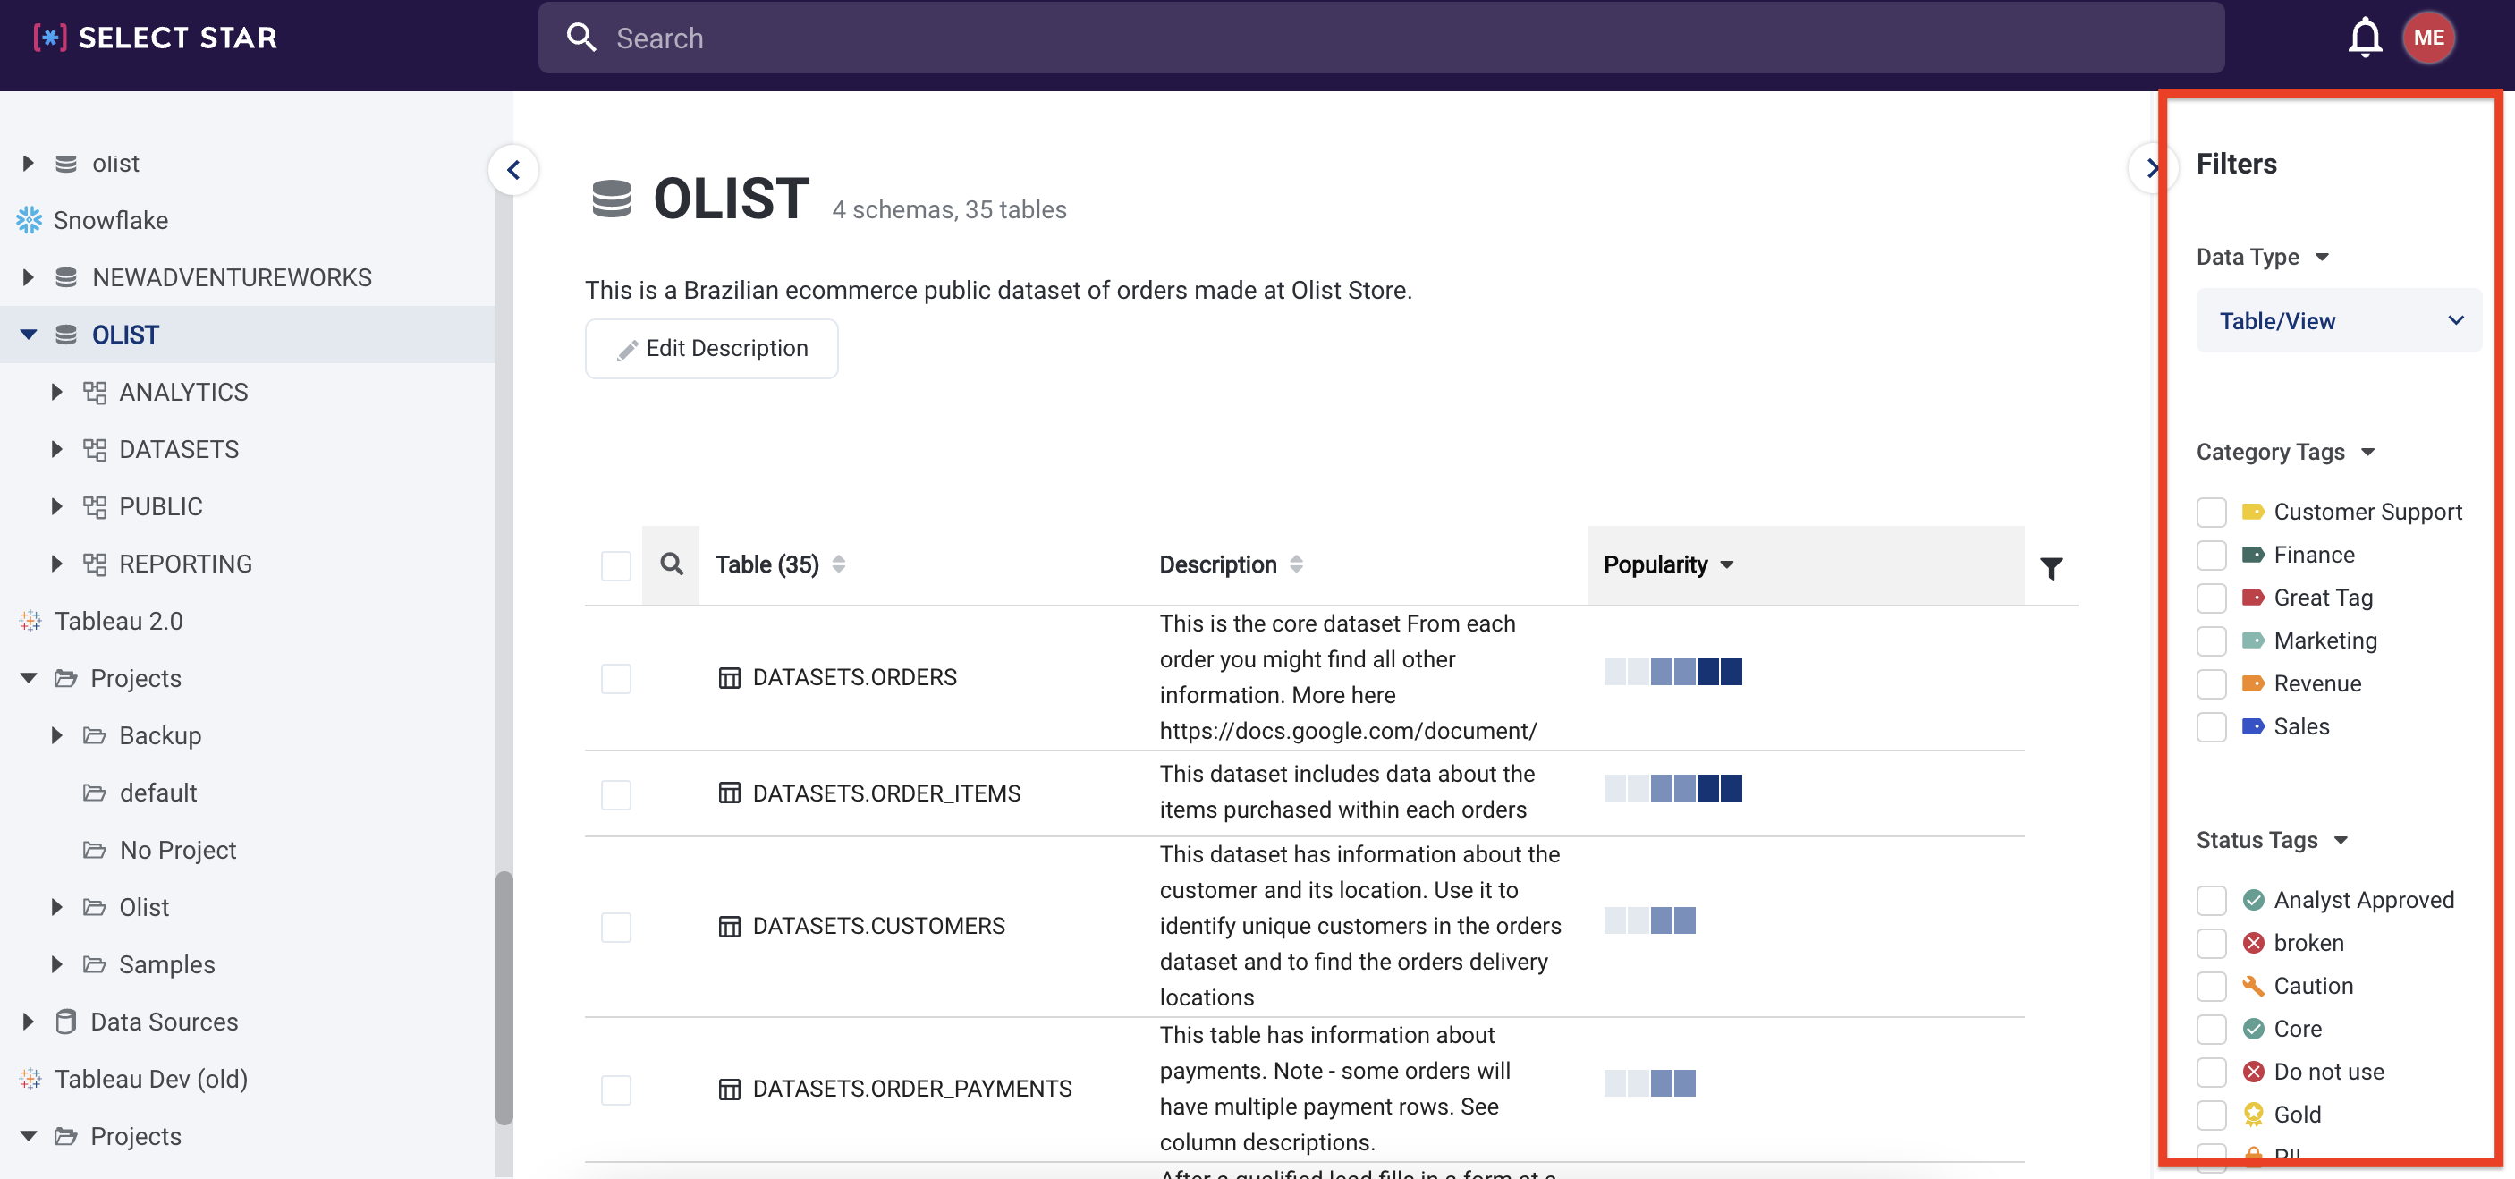Click the DATASETS.CUSTOMERS table icon
2515x1179 pixels.
(x=729, y=926)
